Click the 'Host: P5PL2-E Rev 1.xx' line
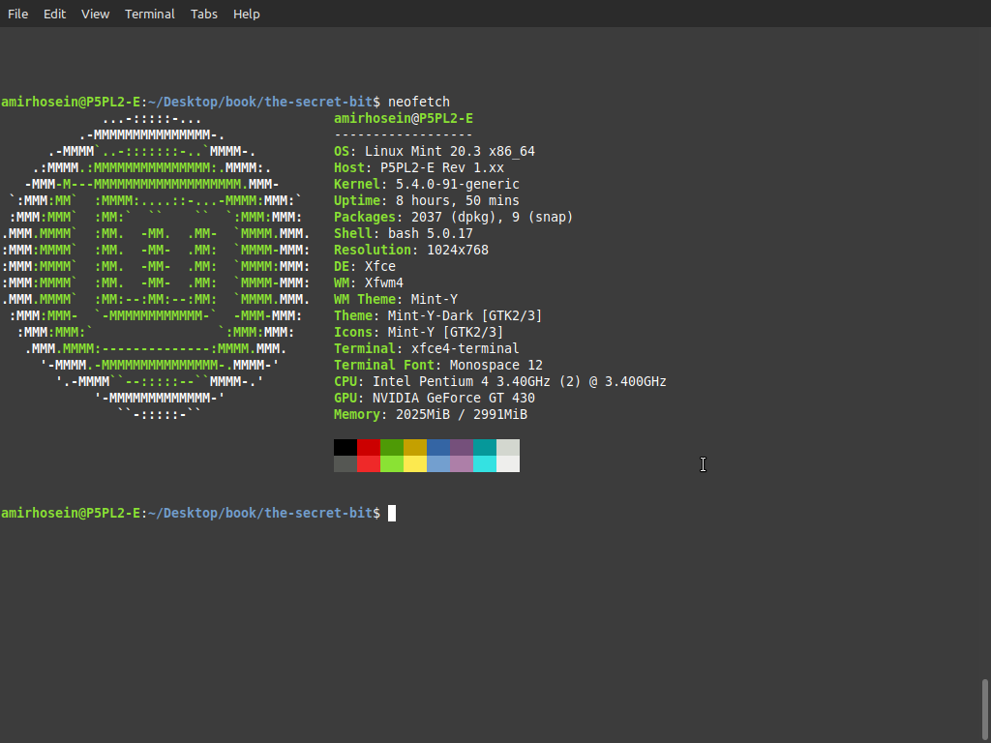 pos(419,168)
